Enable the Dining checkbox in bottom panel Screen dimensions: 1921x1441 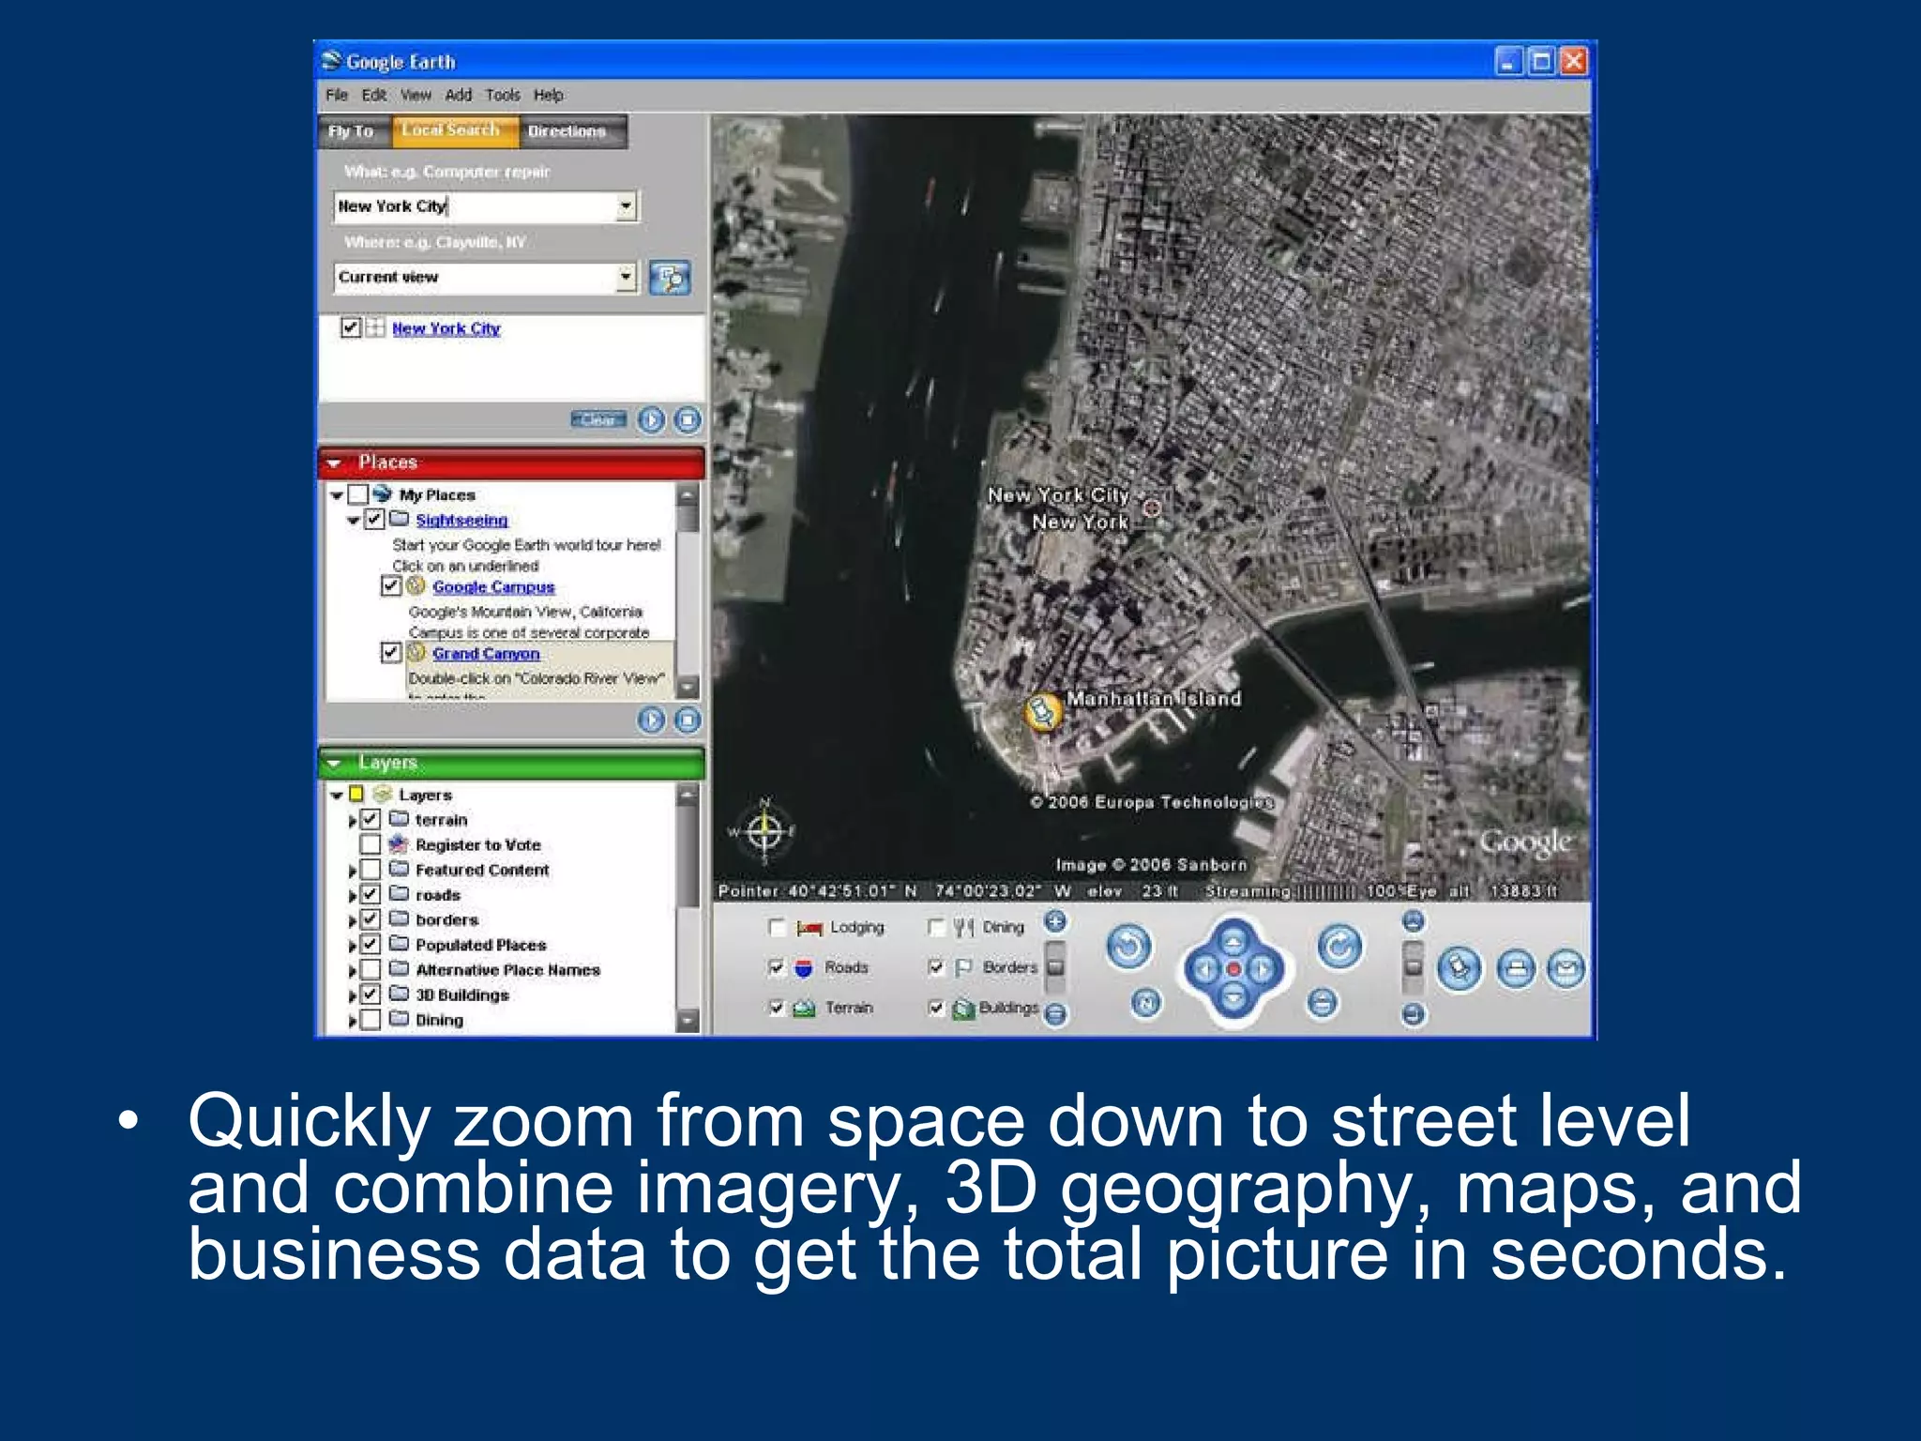936,928
